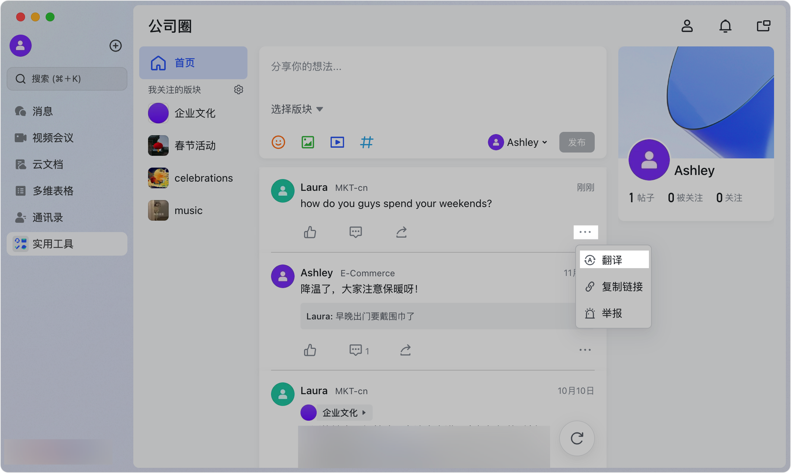Open more options on Ashley's post

click(x=585, y=350)
